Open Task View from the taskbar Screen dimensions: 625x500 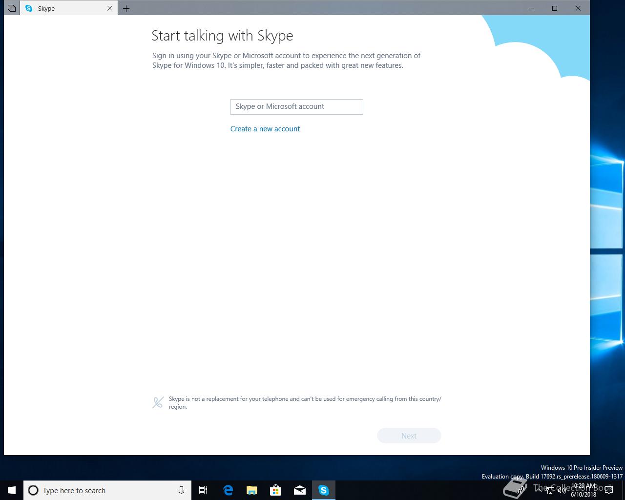(x=203, y=490)
